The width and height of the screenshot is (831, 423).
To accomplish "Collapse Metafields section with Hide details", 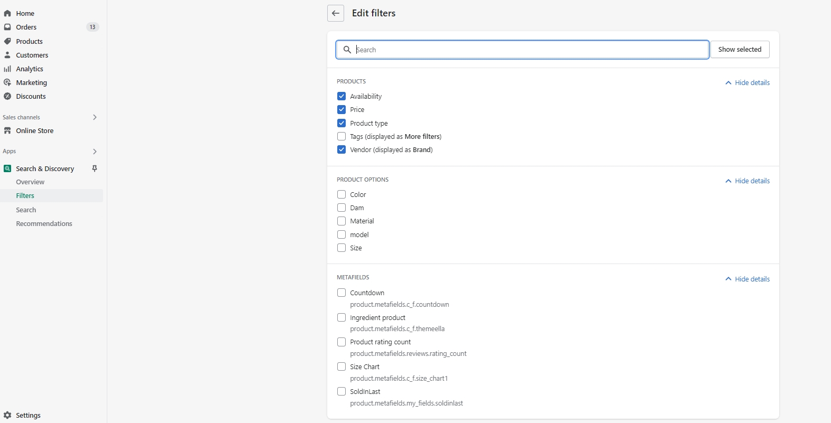I will (747, 279).
